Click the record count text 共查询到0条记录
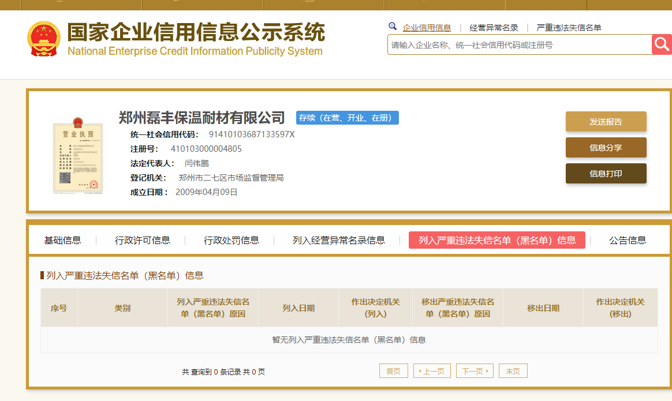 (211, 372)
